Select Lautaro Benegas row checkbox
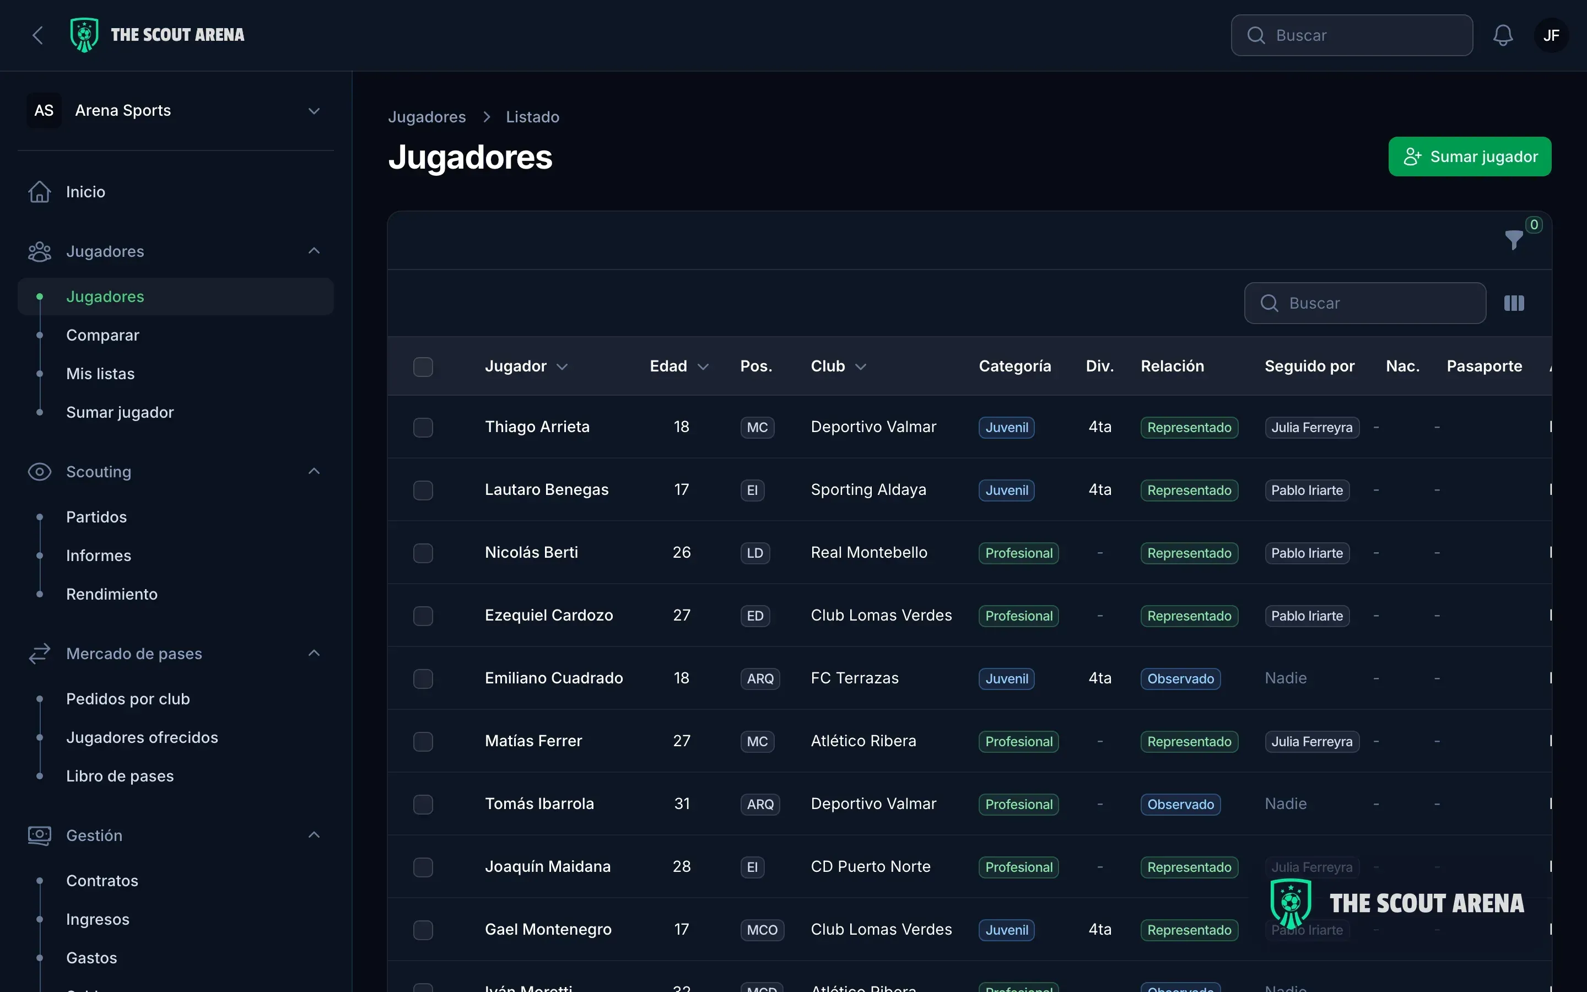This screenshot has height=992, width=1587. click(423, 490)
